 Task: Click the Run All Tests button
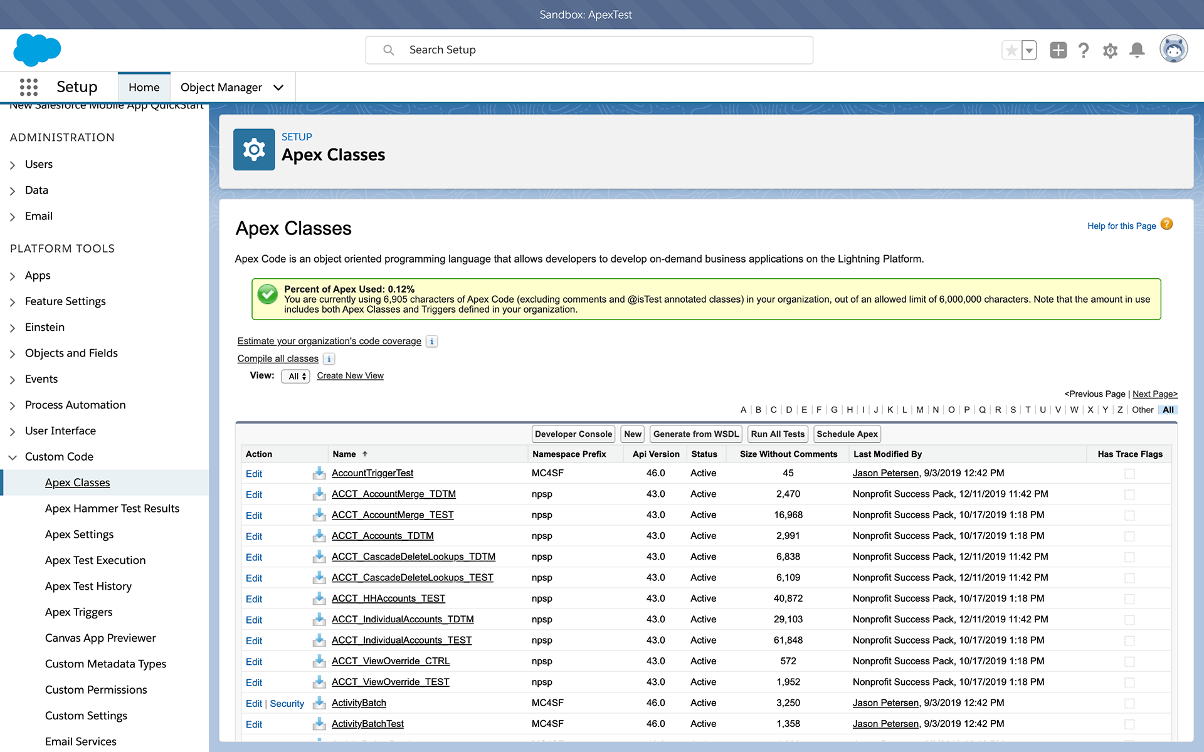(777, 434)
